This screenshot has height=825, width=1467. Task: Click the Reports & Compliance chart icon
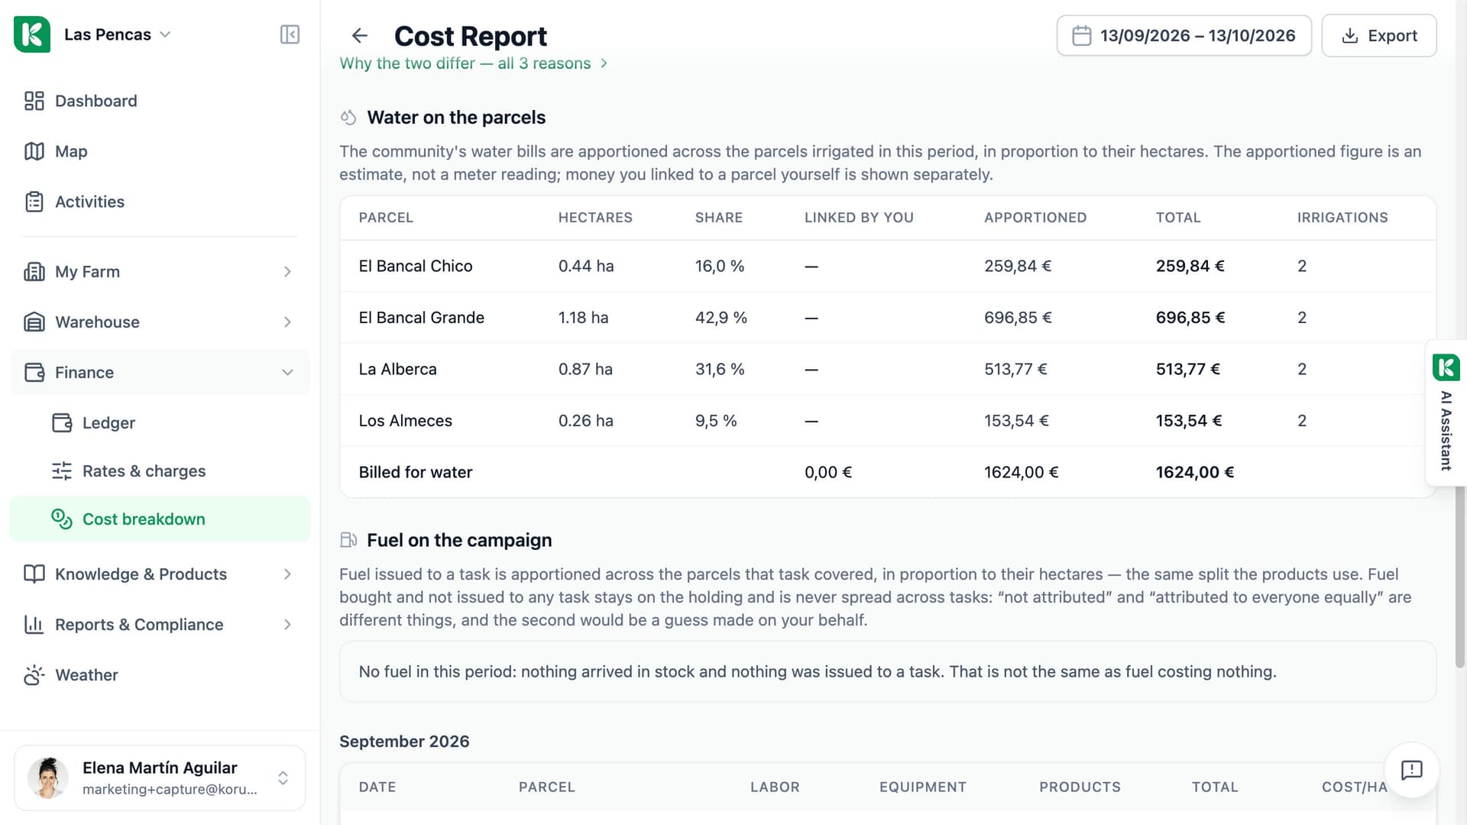34,625
